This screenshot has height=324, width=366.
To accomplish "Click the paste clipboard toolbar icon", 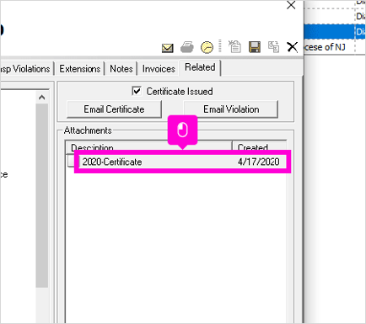I will click(x=234, y=46).
